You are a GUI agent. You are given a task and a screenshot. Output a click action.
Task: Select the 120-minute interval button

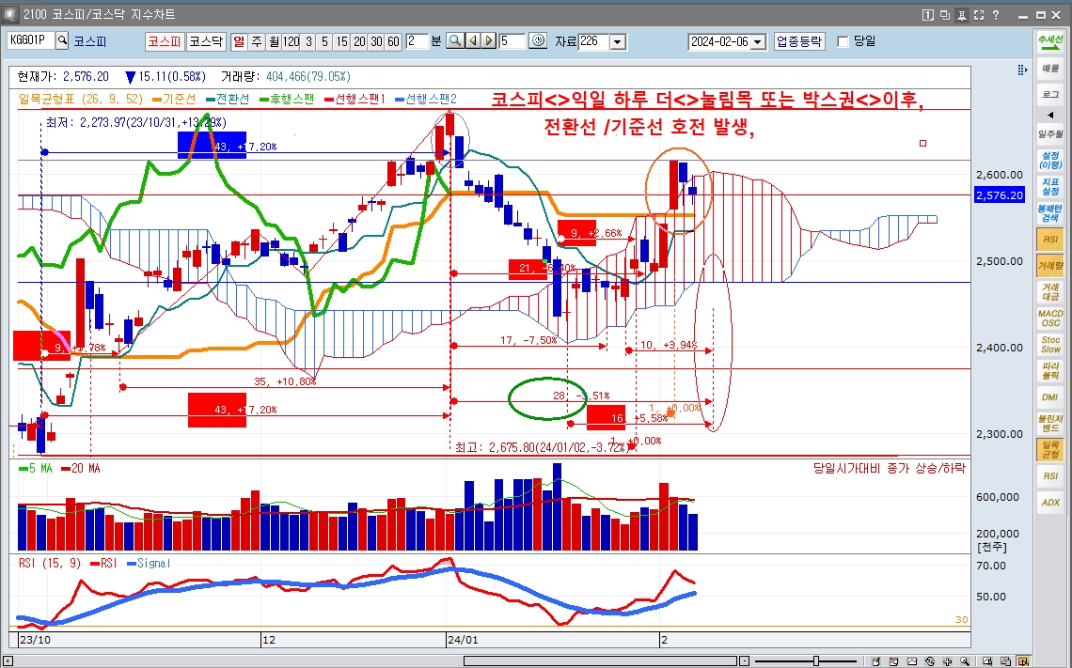click(x=292, y=41)
